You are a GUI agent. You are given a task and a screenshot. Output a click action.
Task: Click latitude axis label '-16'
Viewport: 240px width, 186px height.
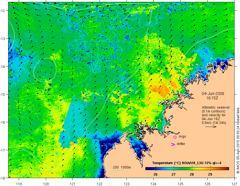click(3, 122)
